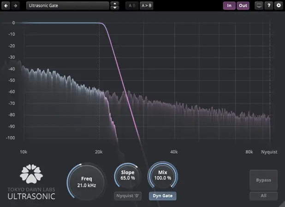Click the redo forward arrow icon

pyautogui.click(x=16, y=6)
